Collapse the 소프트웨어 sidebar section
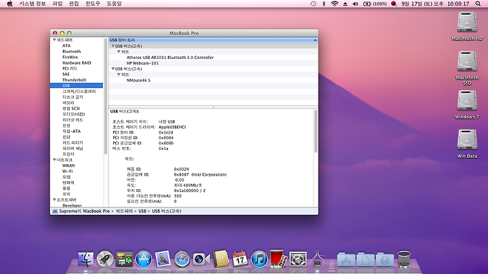488x274 pixels. point(54,199)
